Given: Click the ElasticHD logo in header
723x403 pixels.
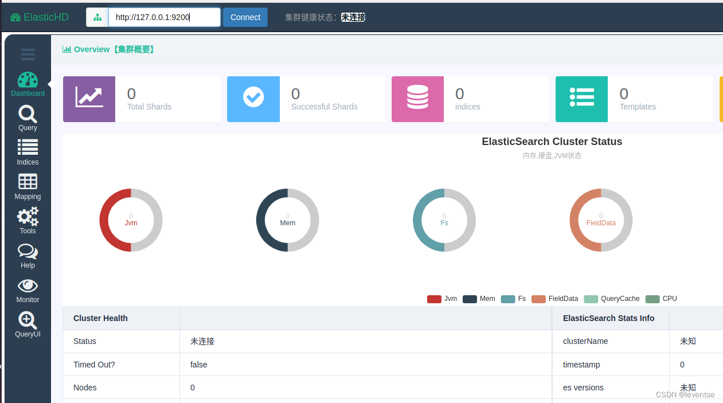Looking at the screenshot, I should pos(39,17).
